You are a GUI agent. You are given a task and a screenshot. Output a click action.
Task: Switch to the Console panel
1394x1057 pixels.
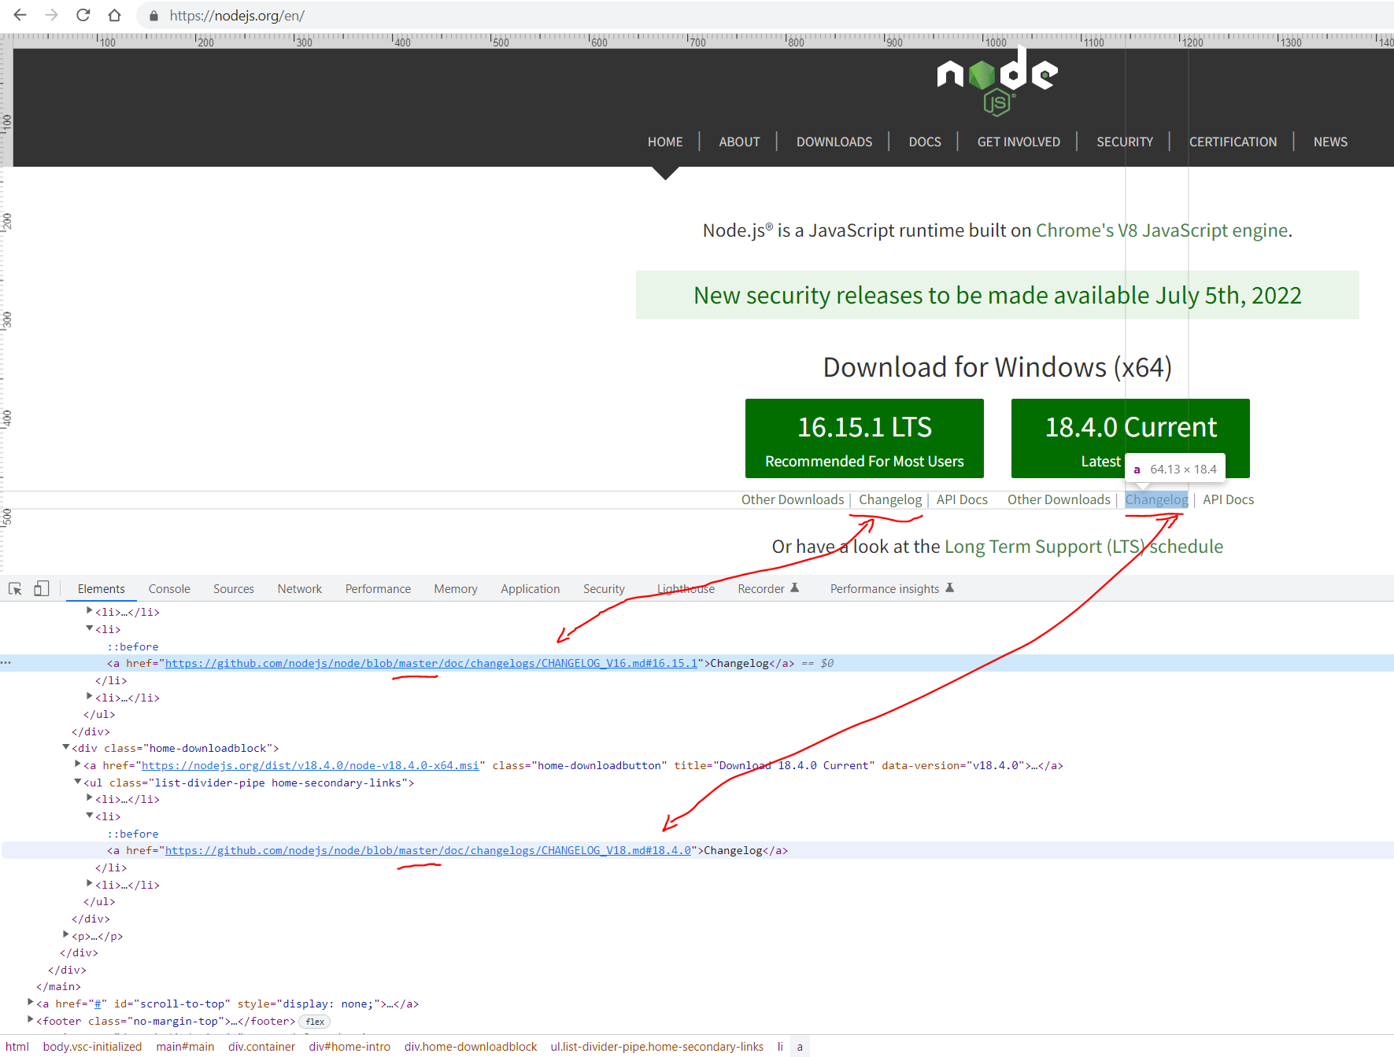pos(168,588)
